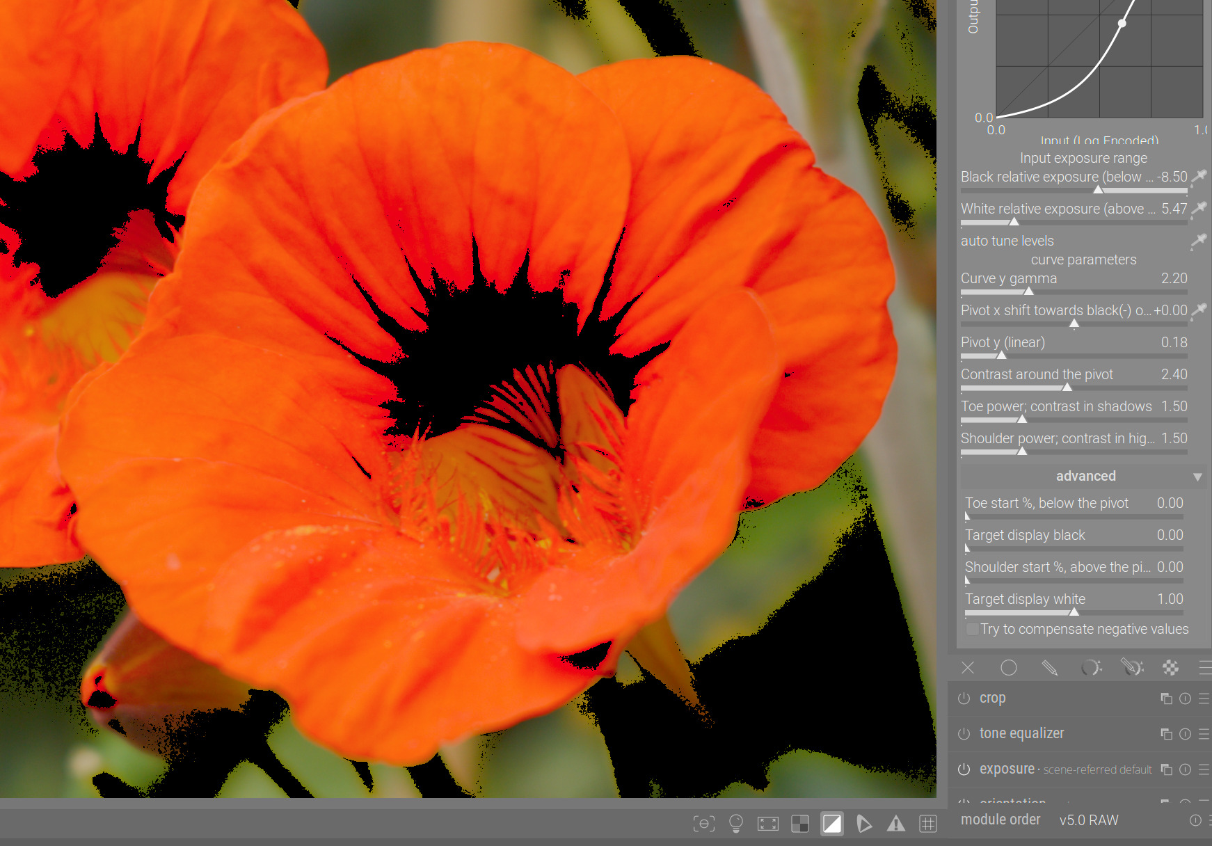Image resolution: width=1212 pixels, height=846 pixels.
Task: Toggle the tone equalizer module on/off
Action: pyautogui.click(x=964, y=734)
